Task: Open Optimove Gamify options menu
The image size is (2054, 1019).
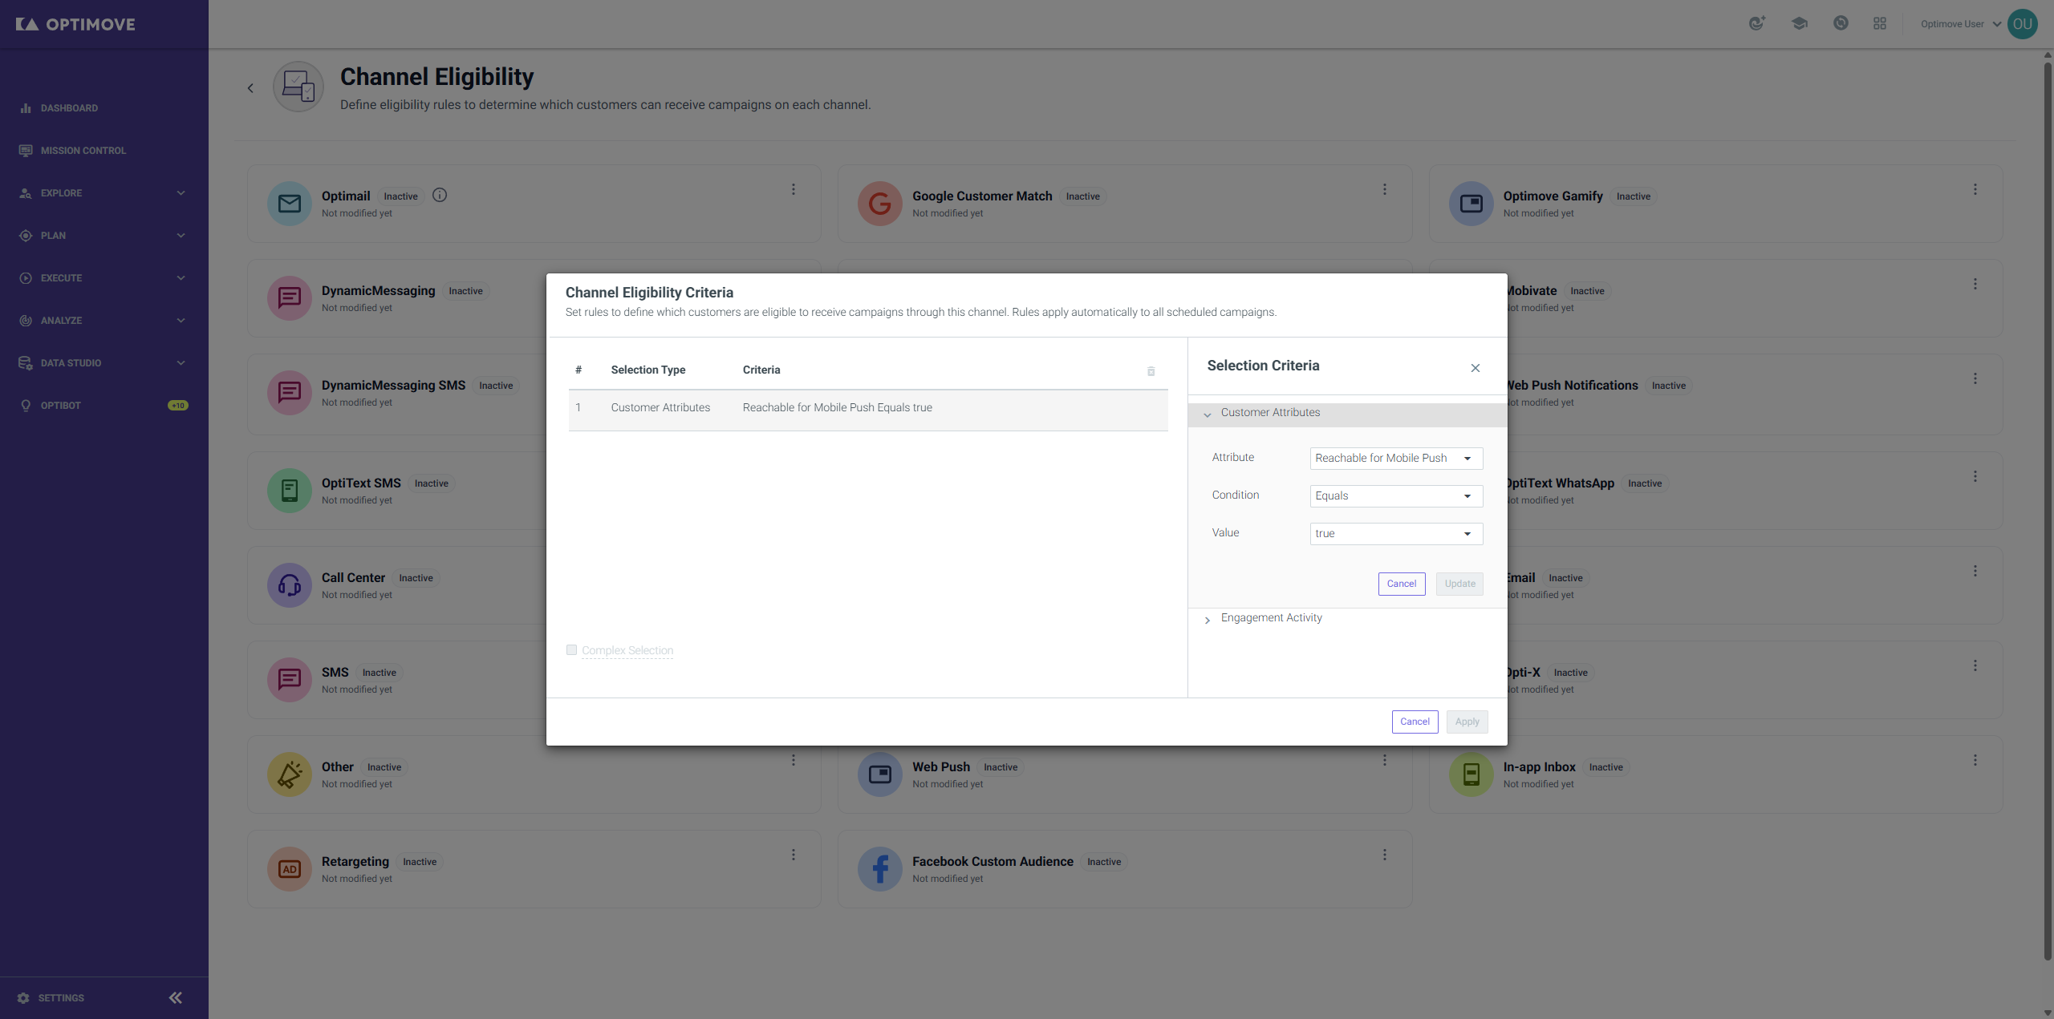Action: (x=1975, y=189)
